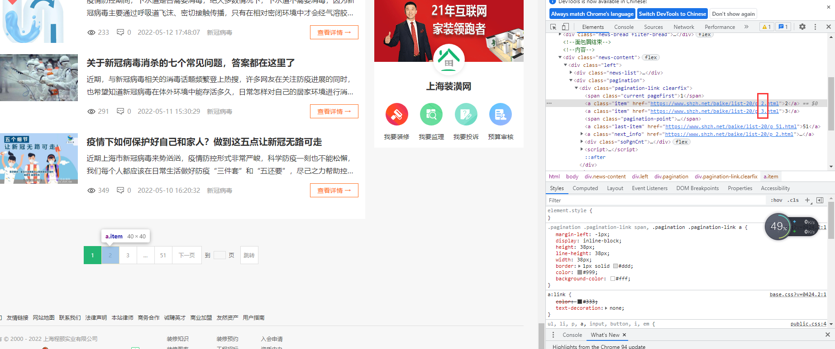Open 查看详情 for the 2022-05-11 article
Image resolution: width=835 pixels, height=349 pixels.
click(334, 112)
